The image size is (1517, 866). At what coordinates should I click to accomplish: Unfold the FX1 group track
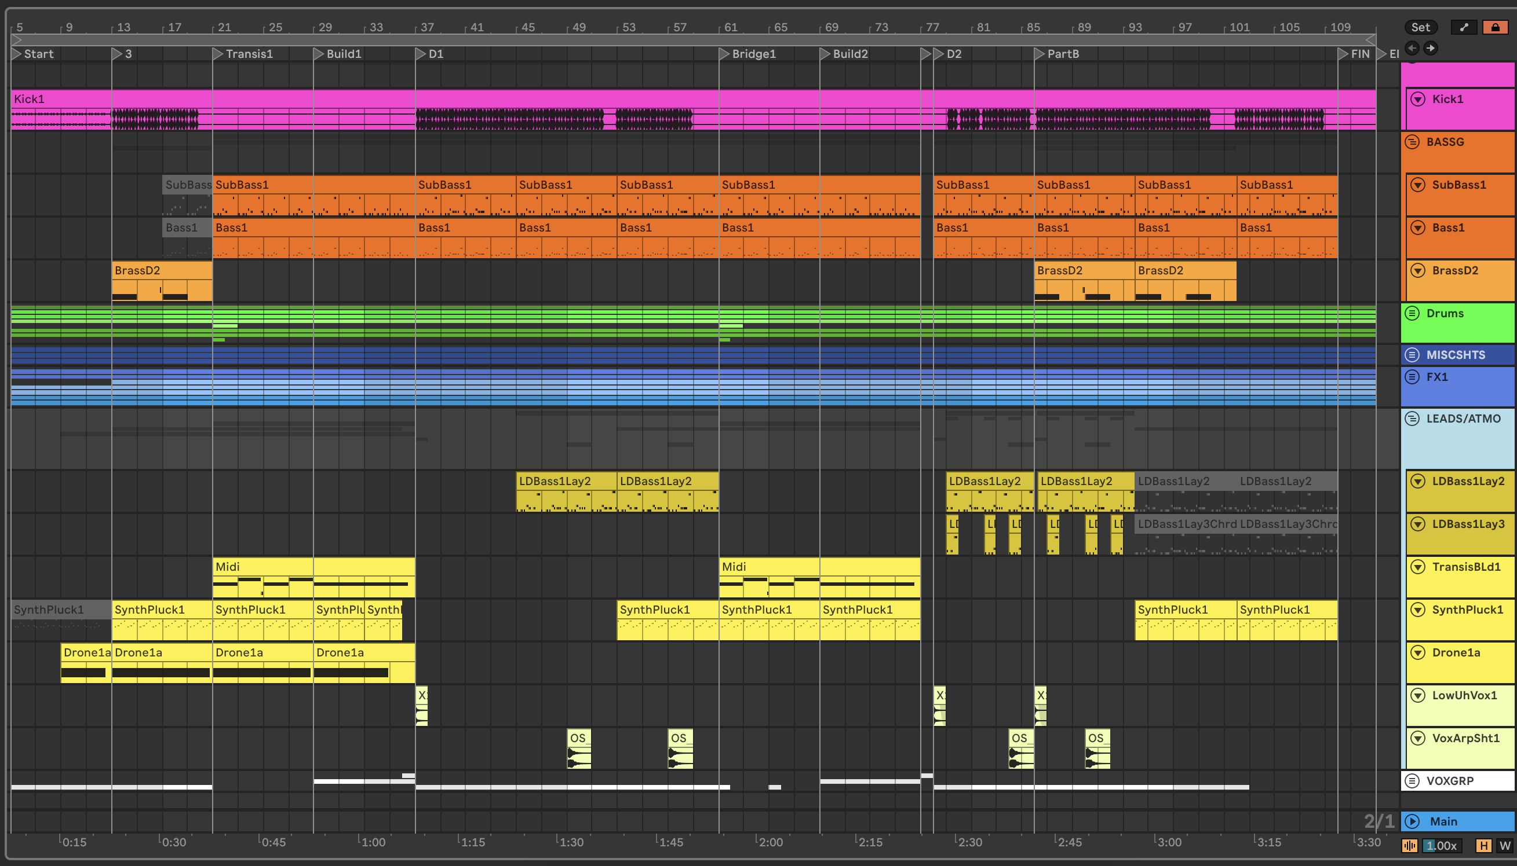pos(1412,377)
